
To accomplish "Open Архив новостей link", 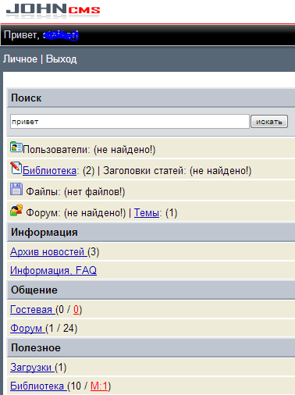I will point(48,251).
